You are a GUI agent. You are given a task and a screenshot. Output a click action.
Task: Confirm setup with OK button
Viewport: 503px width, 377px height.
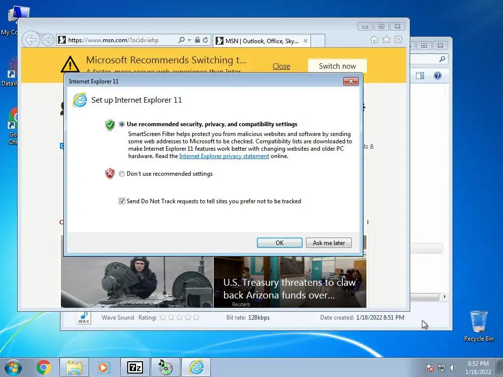click(x=279, y=242)
